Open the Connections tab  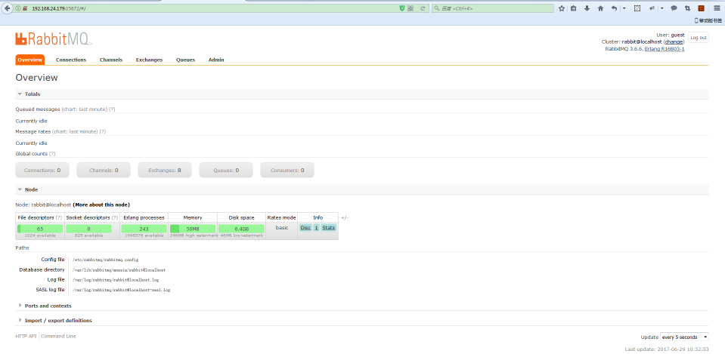(71, 60)
